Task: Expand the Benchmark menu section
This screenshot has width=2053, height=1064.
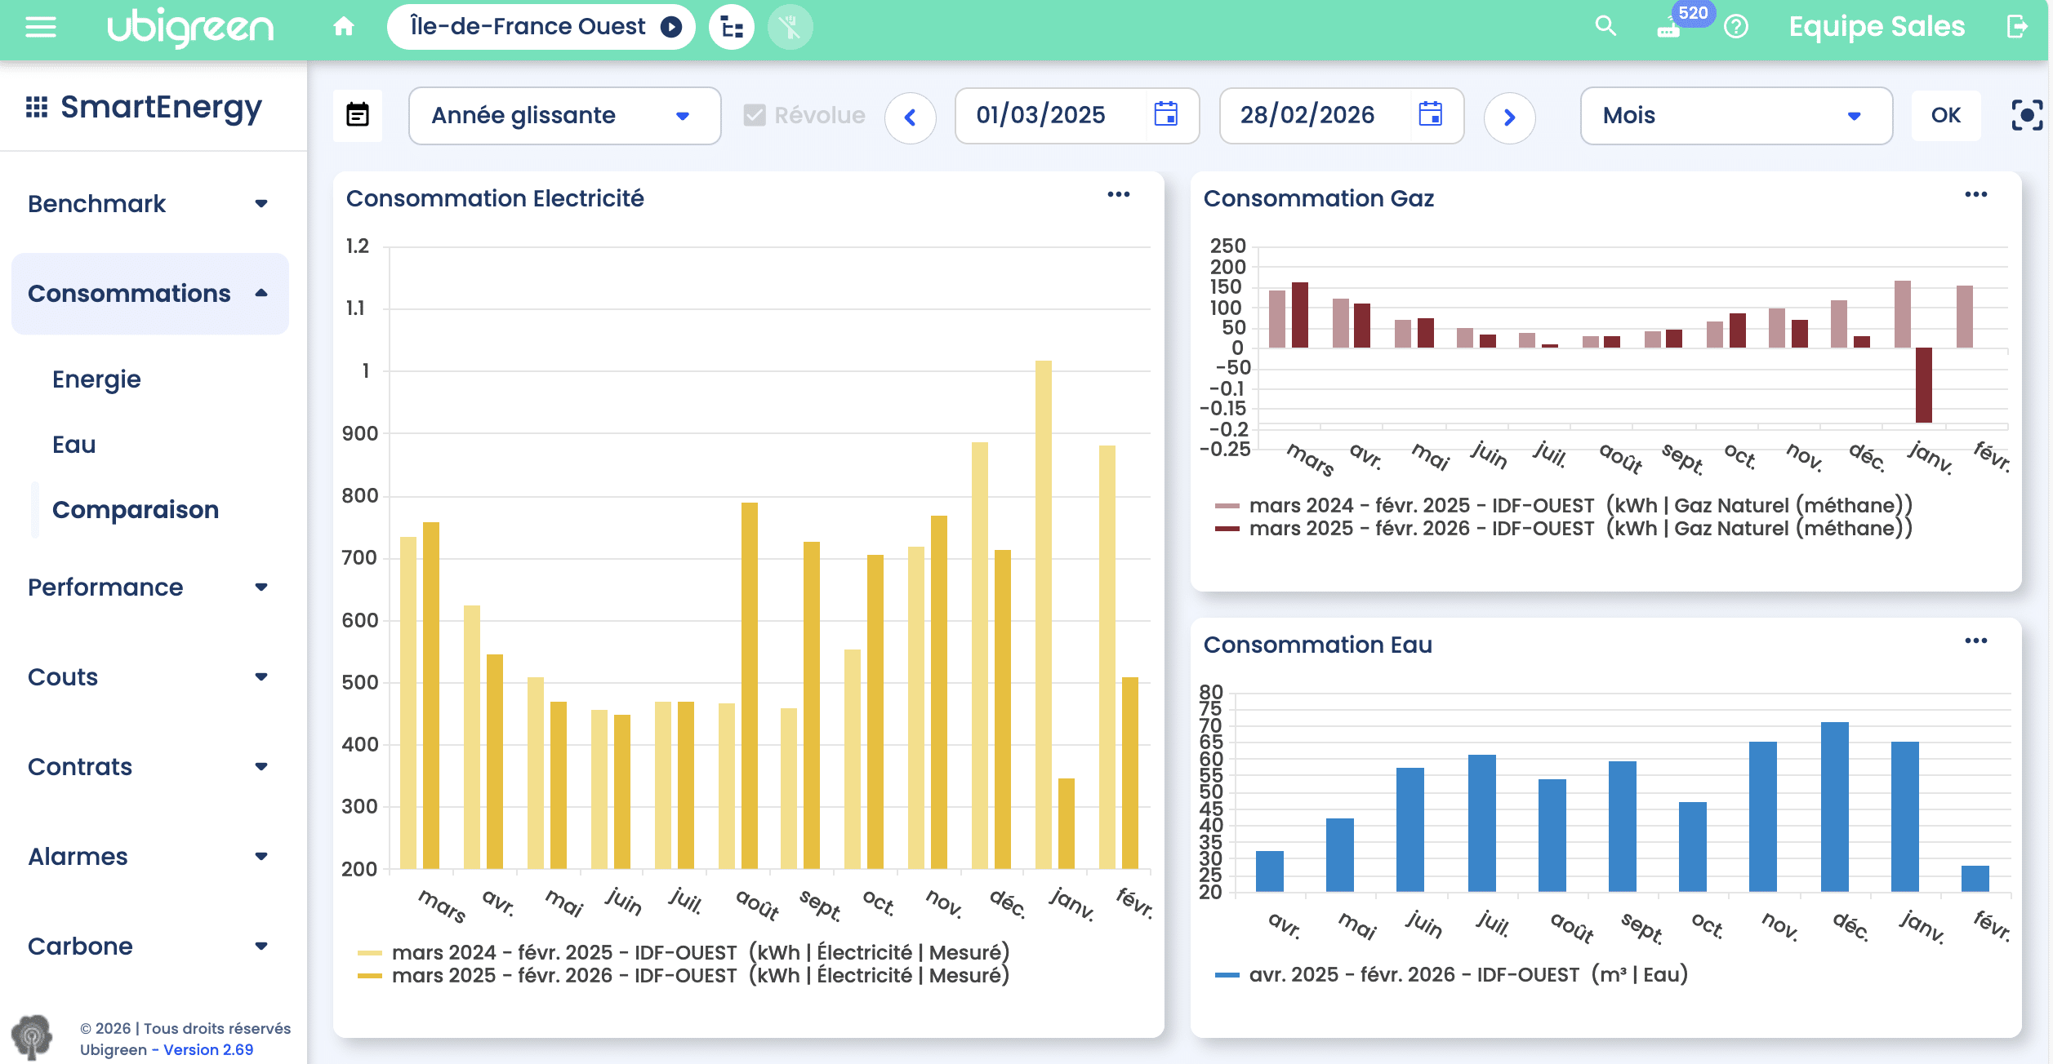Action: coord(150,204)
